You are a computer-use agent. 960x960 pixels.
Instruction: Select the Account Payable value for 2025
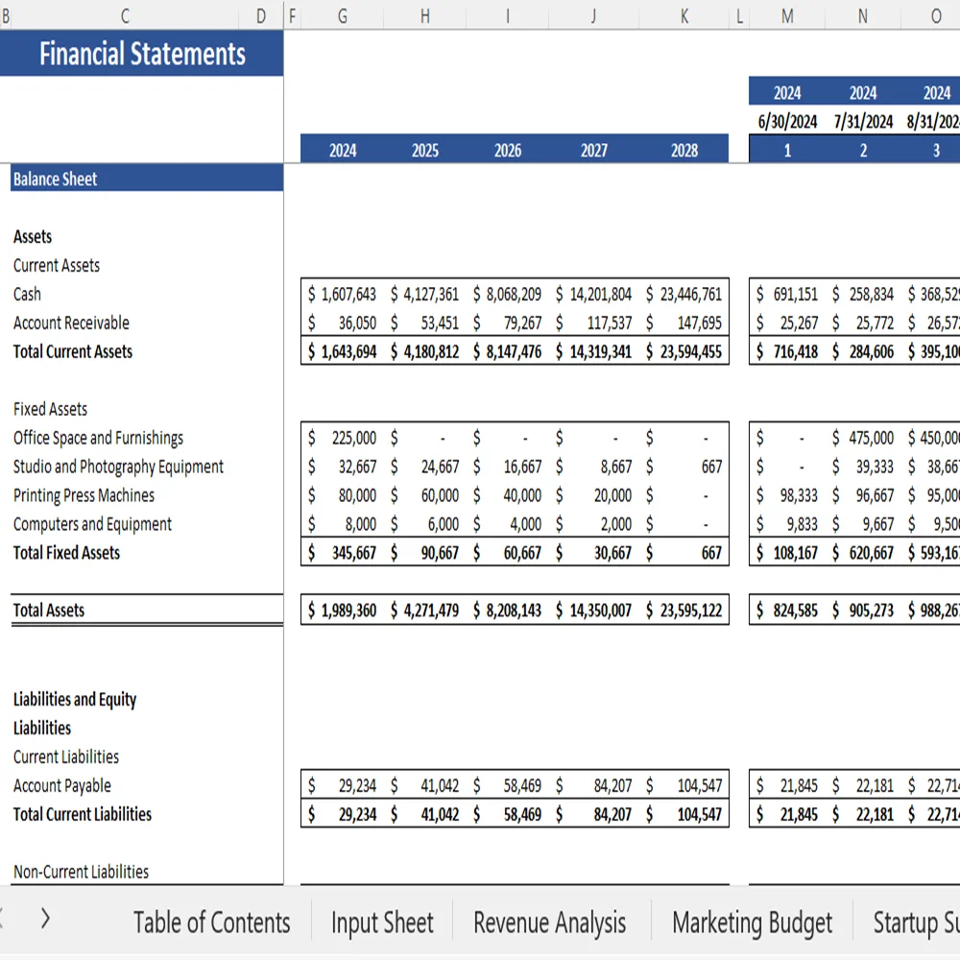(424, 785)
